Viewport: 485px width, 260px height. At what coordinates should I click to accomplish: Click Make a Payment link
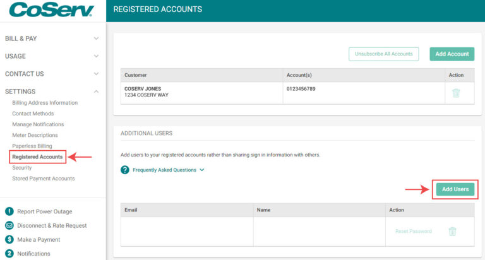pos(39,240)
